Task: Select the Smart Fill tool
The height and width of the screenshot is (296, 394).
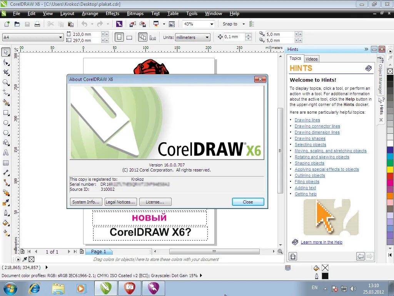Action: (6, 103)
